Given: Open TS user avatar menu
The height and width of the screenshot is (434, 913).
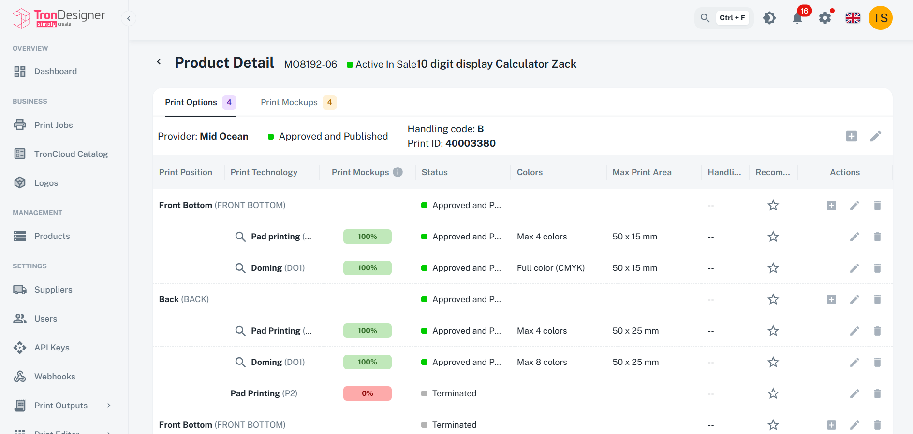Looking at the screenshot, I should click(x=881, y=18).
